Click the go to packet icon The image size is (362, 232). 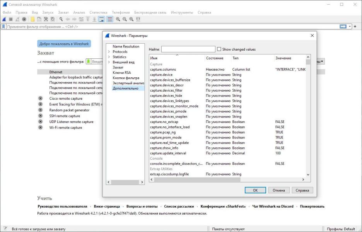(81, 19)
